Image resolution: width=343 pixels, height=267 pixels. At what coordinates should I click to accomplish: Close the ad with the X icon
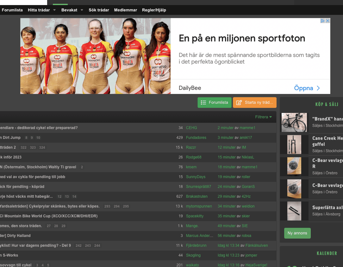point(328,21)
